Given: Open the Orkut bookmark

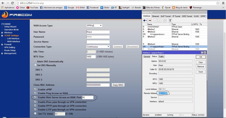Looking at the screenshot, I should (x=20, y=8).
